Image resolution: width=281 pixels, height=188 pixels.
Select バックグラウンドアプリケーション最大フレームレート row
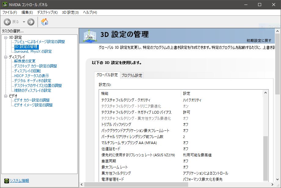click(181, 131)
